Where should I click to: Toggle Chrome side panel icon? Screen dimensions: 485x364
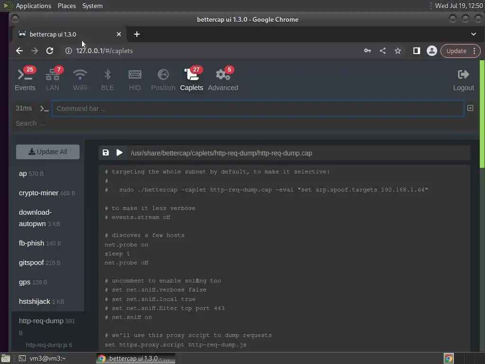pos(417,51)
